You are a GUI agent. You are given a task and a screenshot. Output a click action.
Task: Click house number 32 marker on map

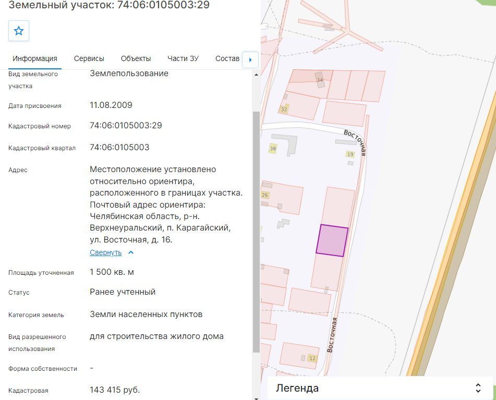pyautogui.click(x=284, y=110)
